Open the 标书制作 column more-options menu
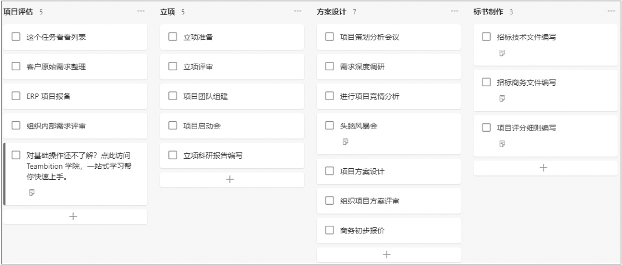Image resolution: width=622 pixels, height=265 pixels. pyautogui.click(x=611, y=11)
